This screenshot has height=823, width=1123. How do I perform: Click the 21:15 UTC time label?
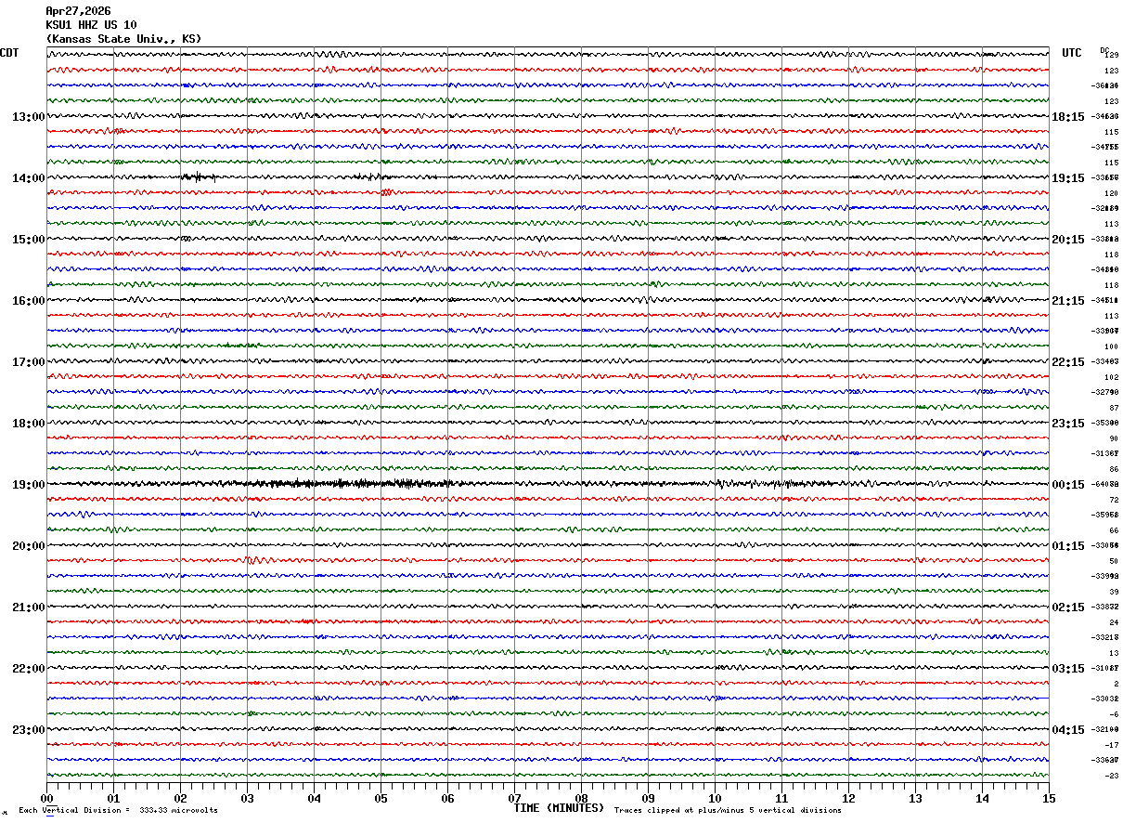(x=1067, y=301)
